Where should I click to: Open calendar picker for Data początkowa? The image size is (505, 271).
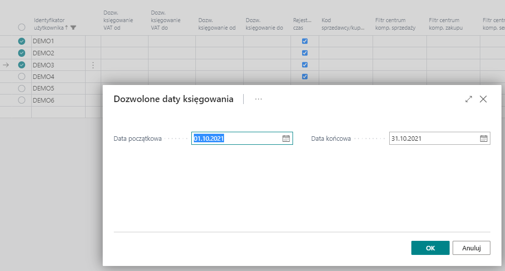(286, 139)
